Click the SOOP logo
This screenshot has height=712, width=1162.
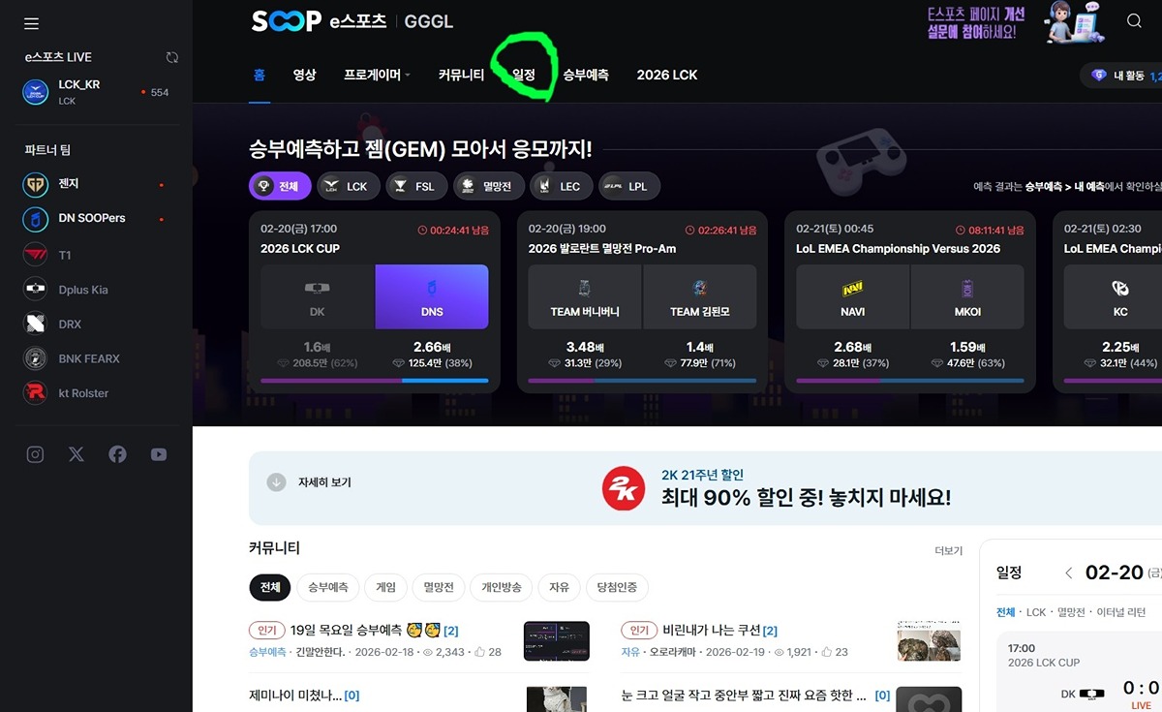click(x=286, y=21)
